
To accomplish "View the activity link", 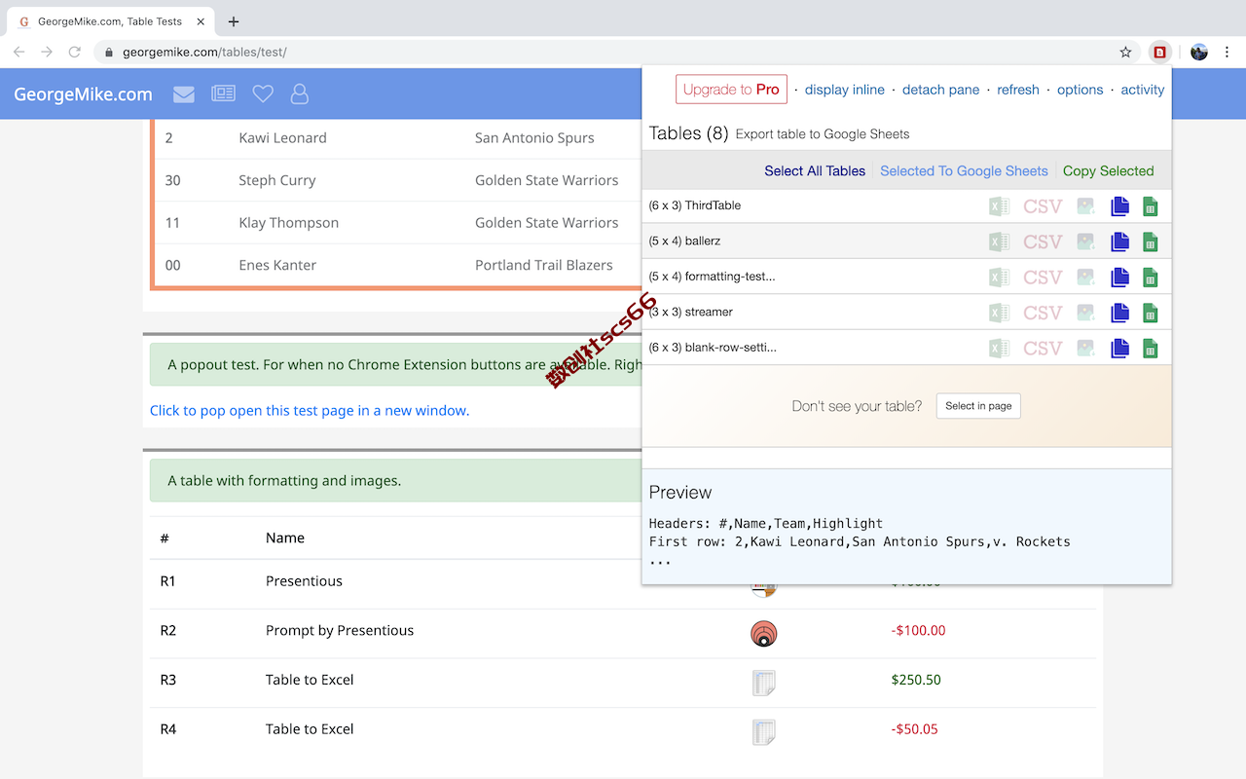I will pyautogui.click(x=1143, y=90).
